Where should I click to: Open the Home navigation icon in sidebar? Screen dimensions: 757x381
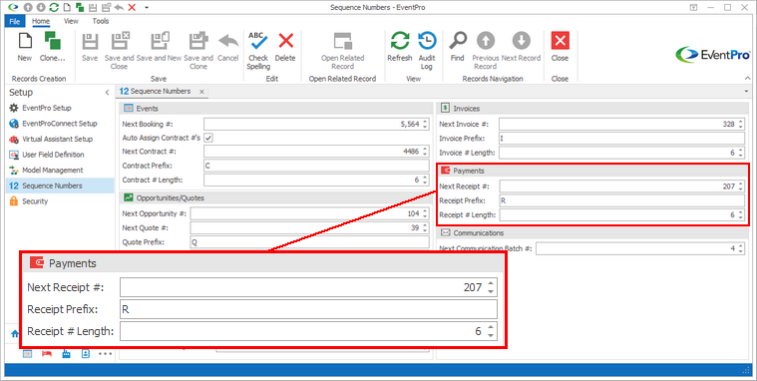[15, 334]
